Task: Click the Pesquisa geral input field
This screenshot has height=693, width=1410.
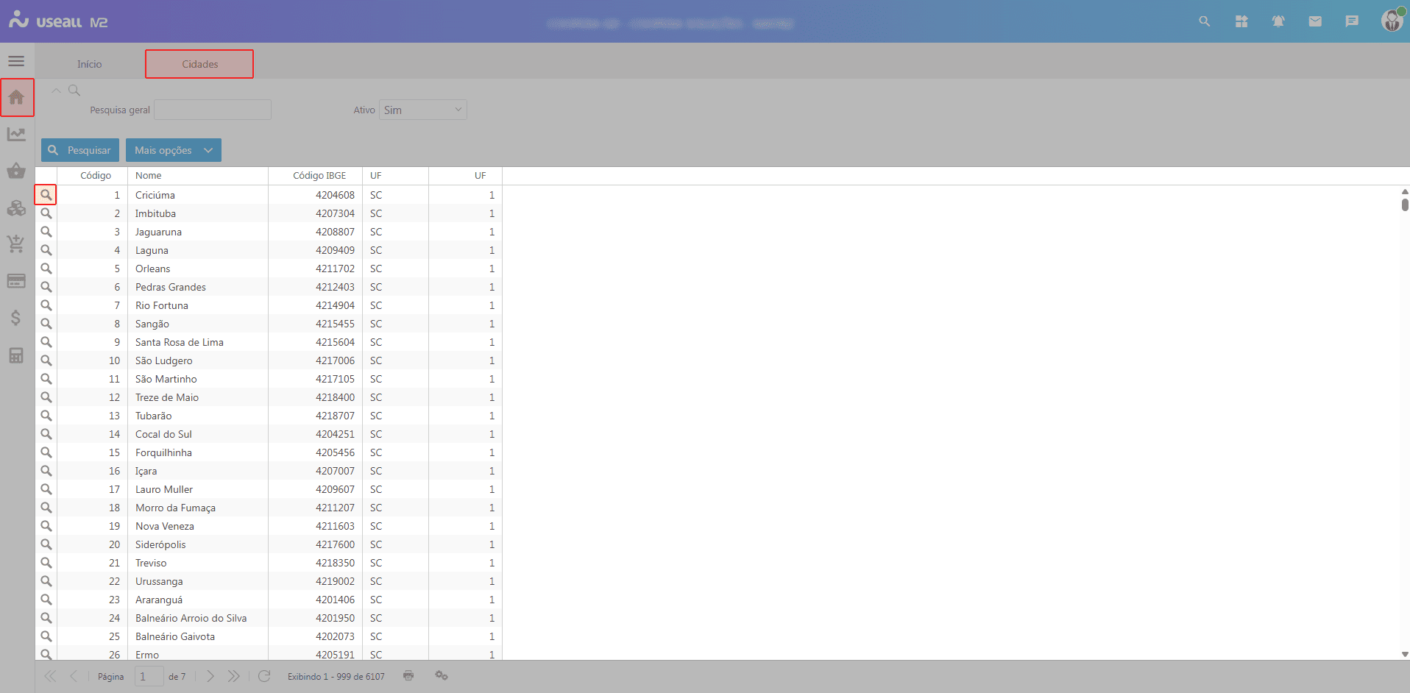Action: 213,110
